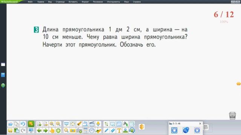241x135 pixels.
Task: Open the Язык menu
Action: click(x=127, y=2)
